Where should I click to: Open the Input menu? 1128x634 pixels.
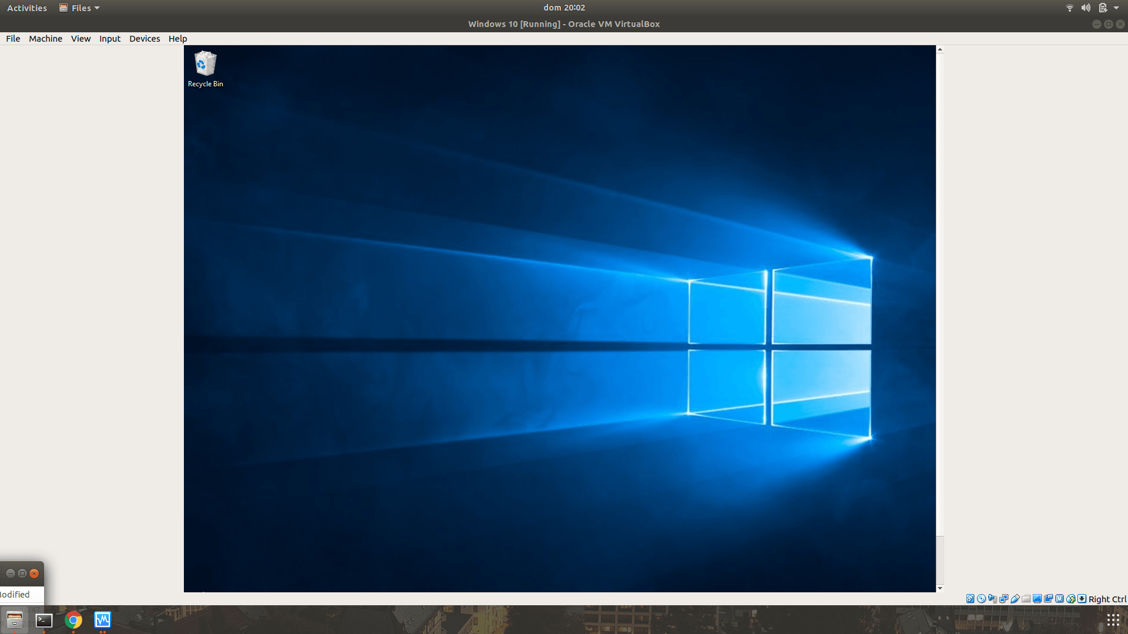(x=109, y=39)
